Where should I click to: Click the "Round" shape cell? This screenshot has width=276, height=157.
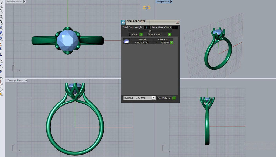(x=142, y=40)
